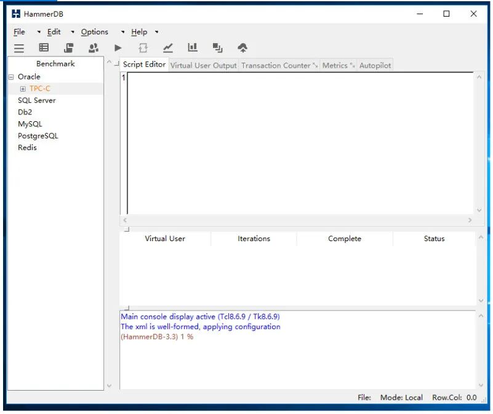Open the Benchmark options table icon
493x414 pixels.
click(44, 47)
